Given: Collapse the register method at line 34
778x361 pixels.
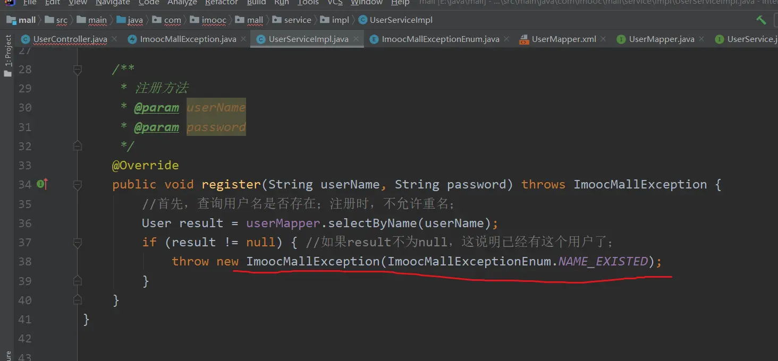Looking at the screenshot, I should pyautogui.click(x=78, y=185).
